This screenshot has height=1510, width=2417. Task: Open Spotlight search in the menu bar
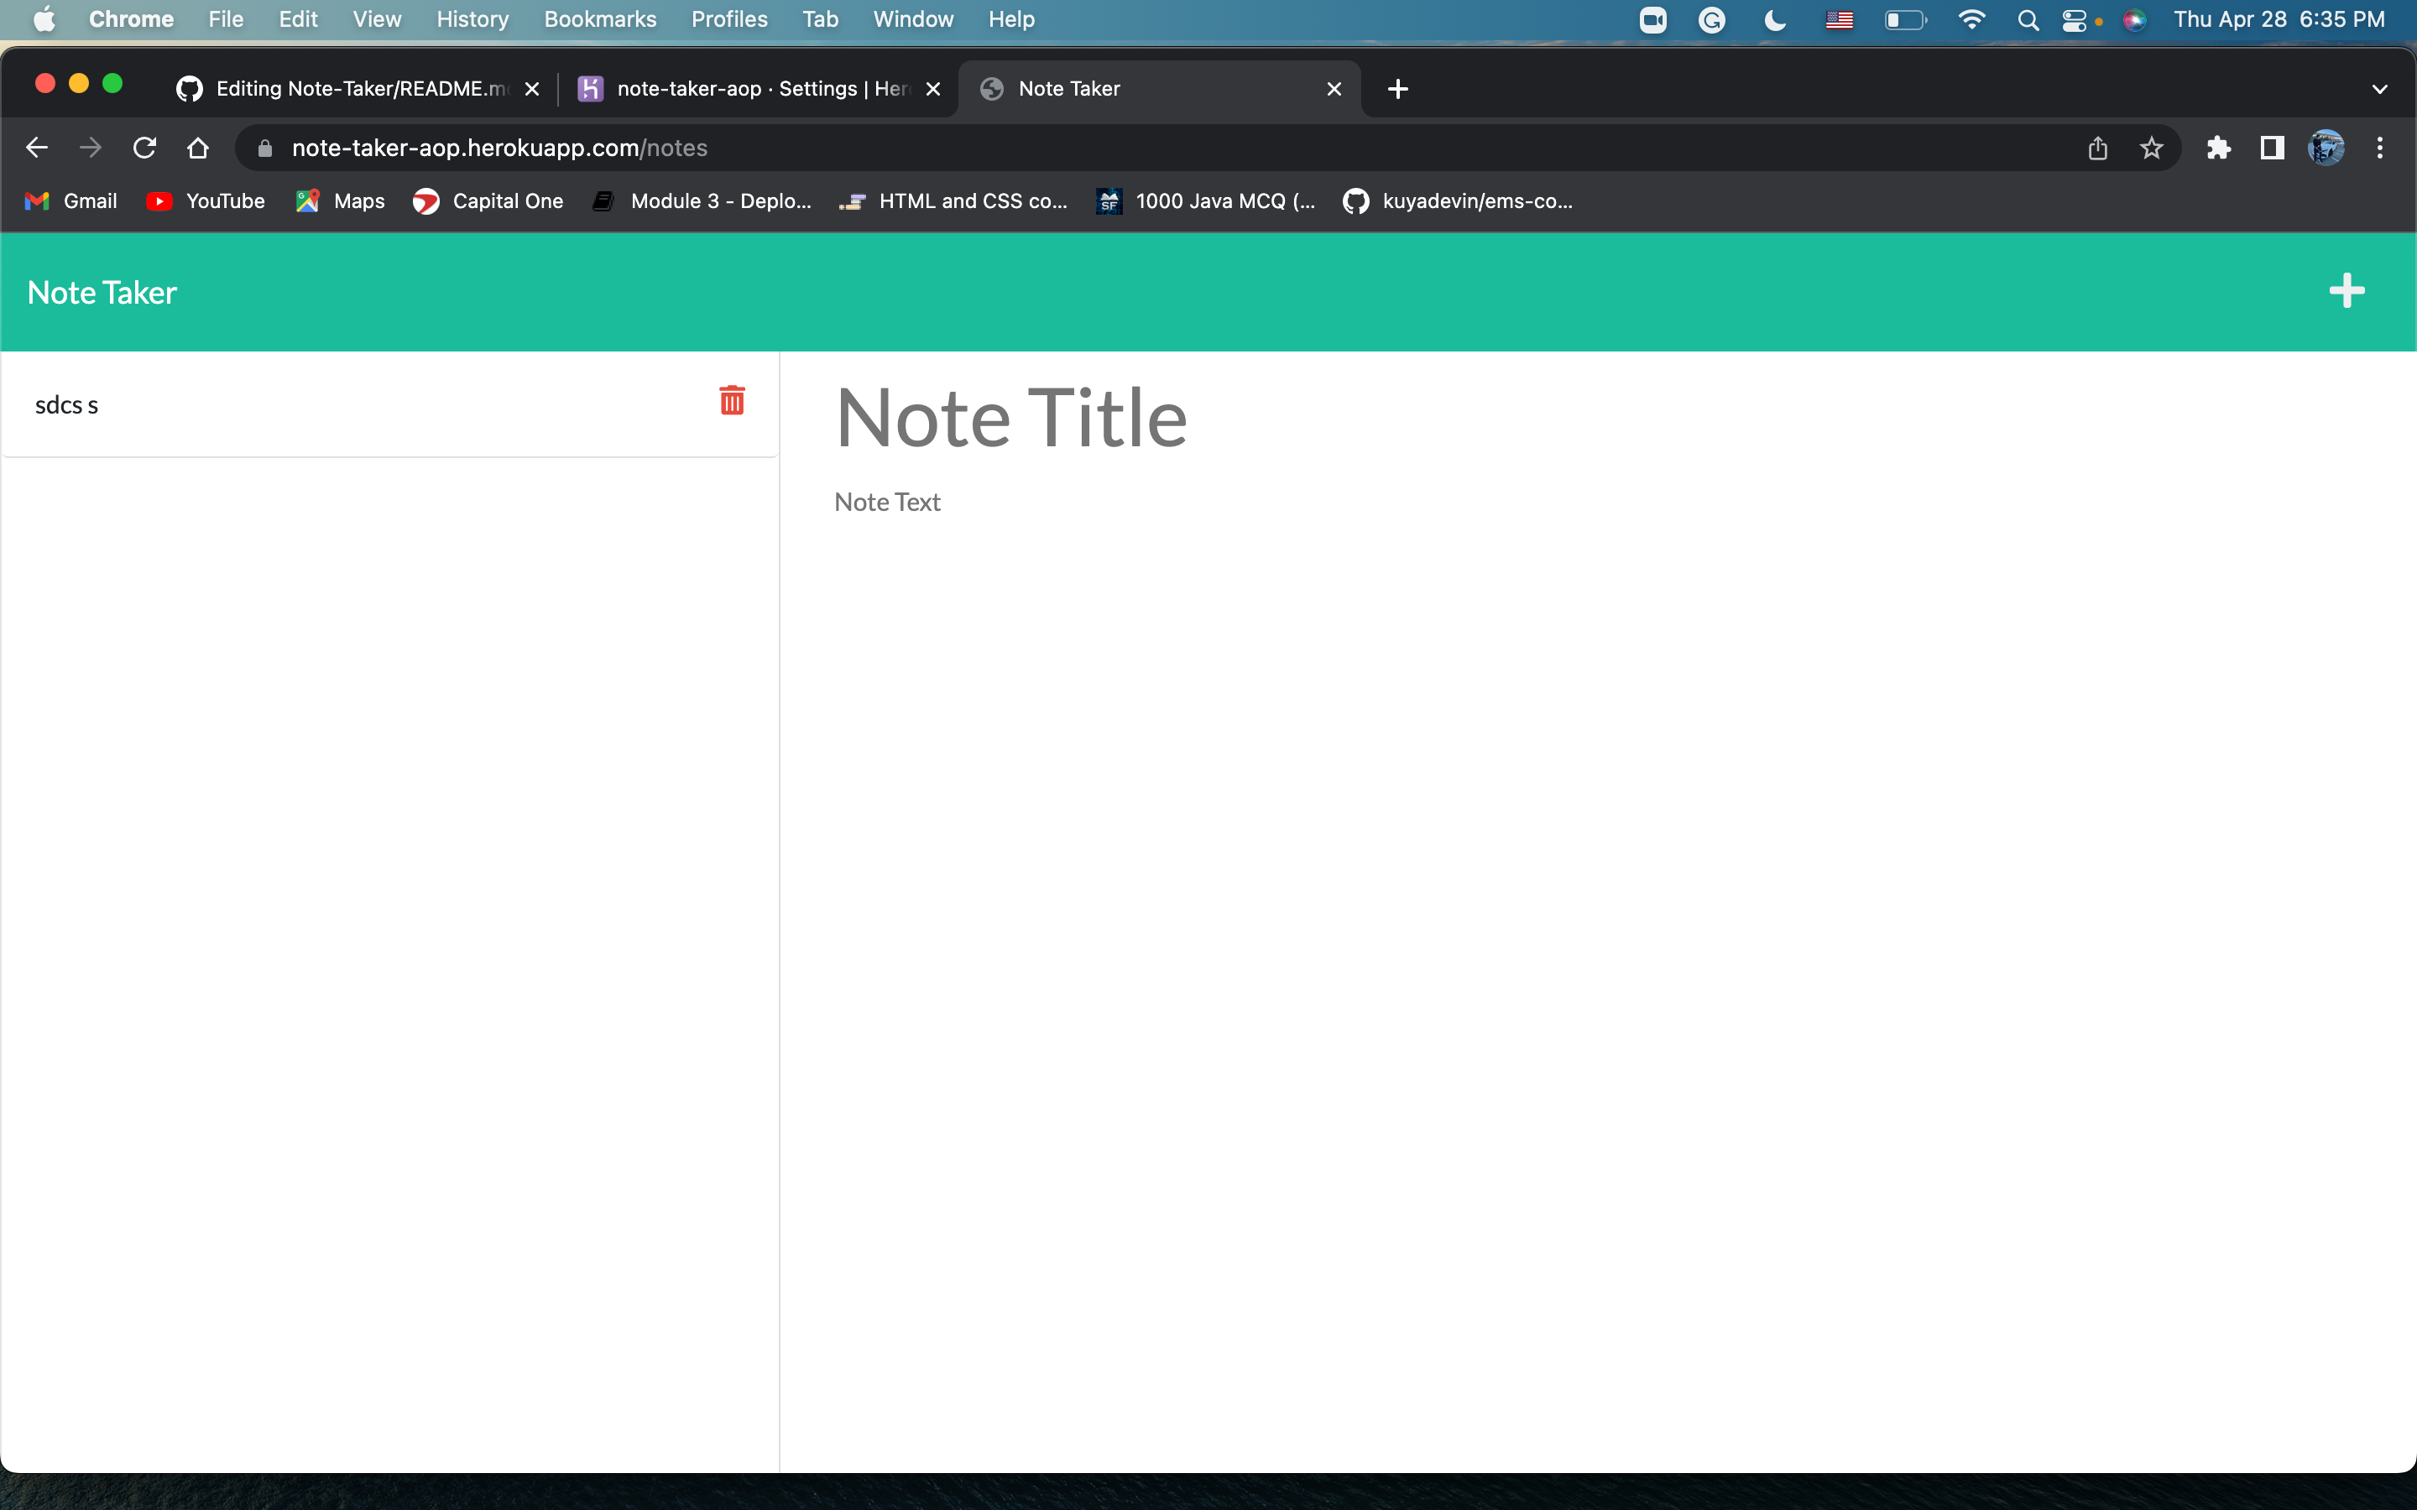click(x=2028, y=19)
